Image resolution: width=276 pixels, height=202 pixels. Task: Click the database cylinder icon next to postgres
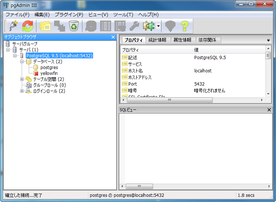pyautogui.click(x=36, y=68)
